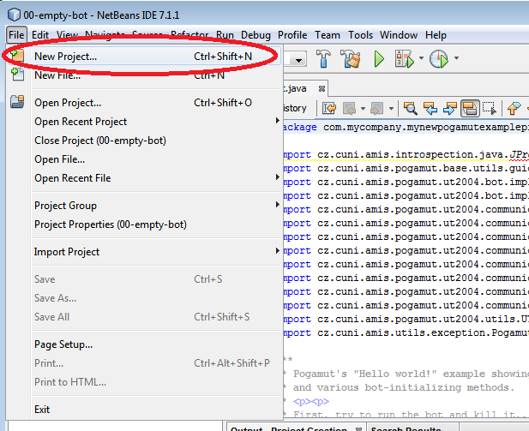
Task: Click the File menu in menu bar
Action: (x=16, y=35)
